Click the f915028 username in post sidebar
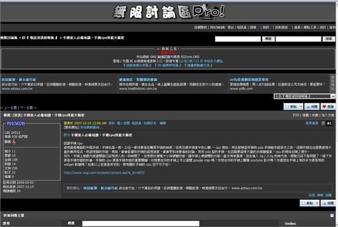 pyautogui.click(x=16, y=124)
